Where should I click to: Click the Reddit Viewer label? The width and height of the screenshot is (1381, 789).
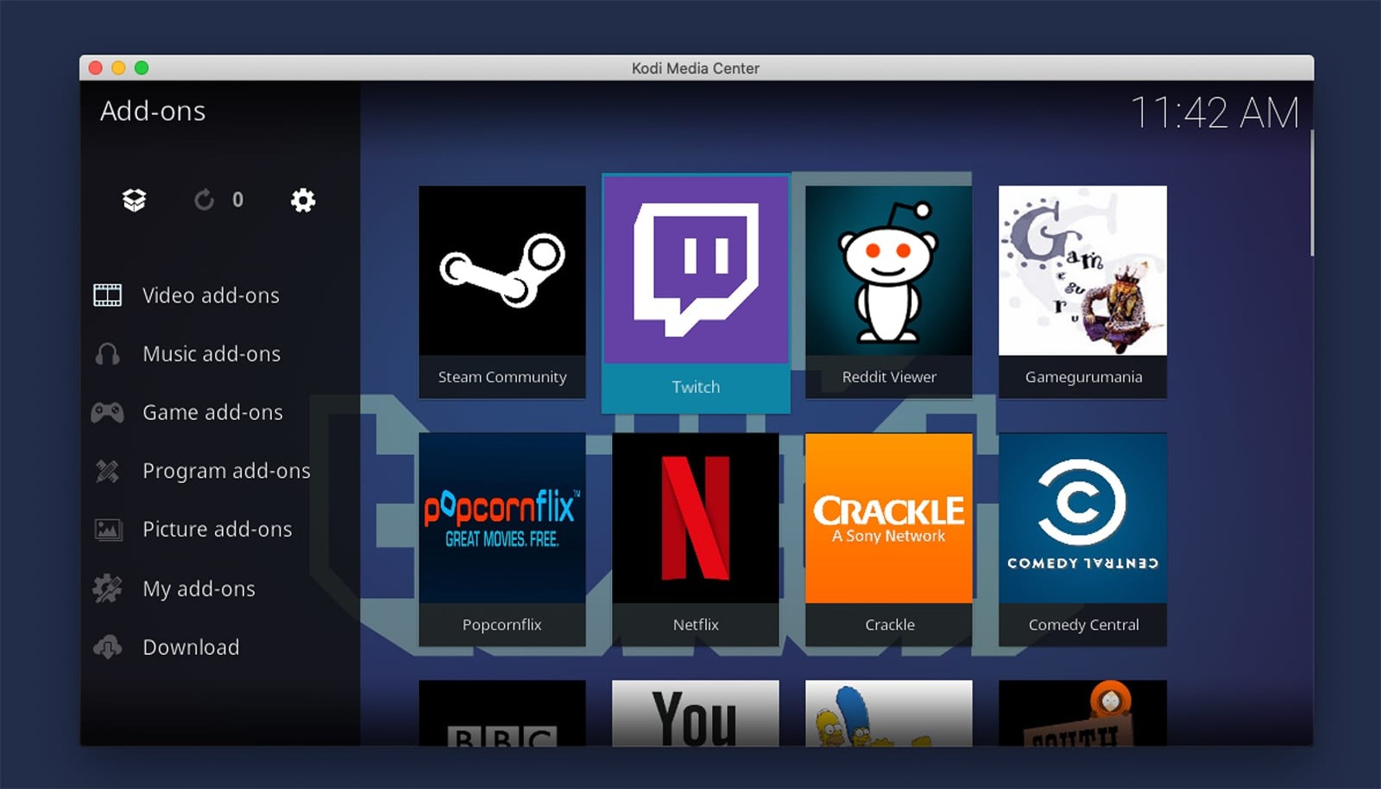point(889,377)
